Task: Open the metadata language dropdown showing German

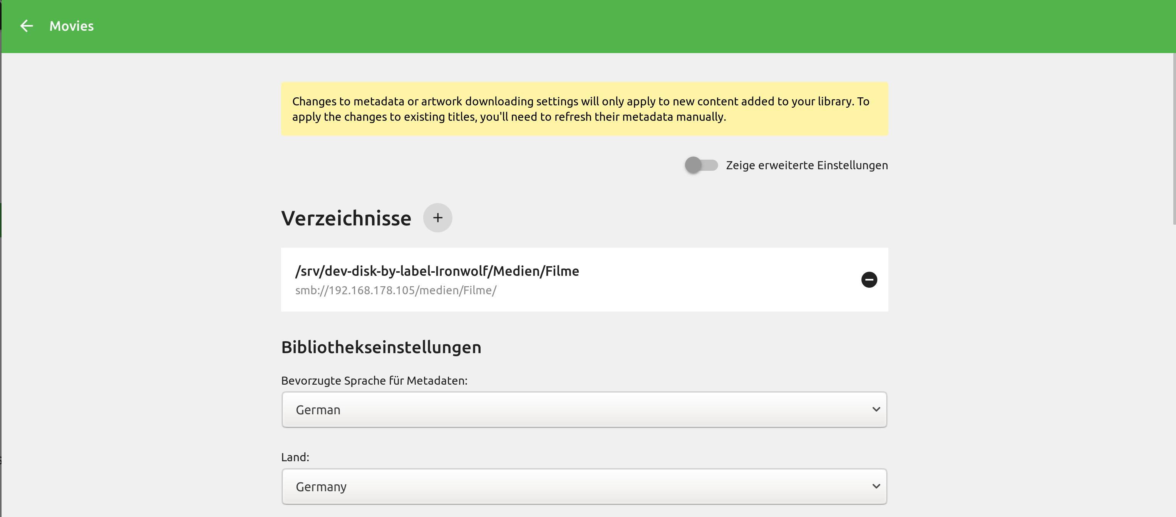Action: click(x=584, y=409)
